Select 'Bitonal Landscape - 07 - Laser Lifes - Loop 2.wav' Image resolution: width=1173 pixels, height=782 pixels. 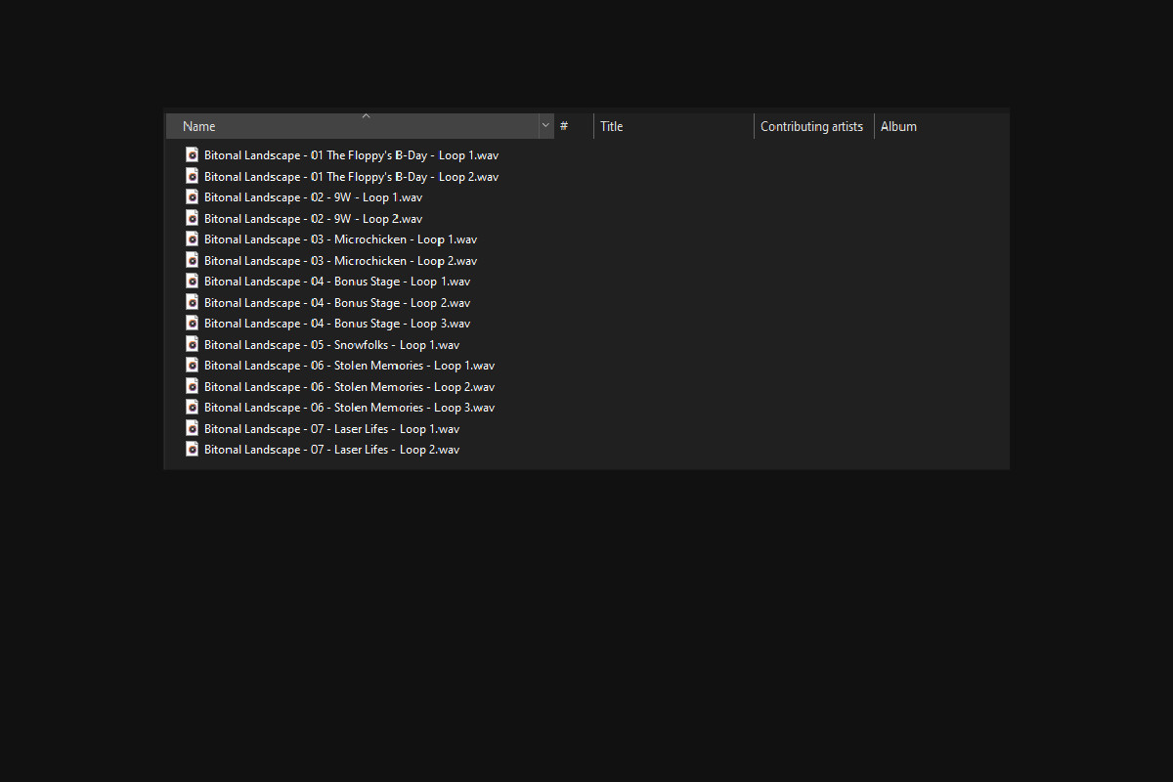[331, 450]
